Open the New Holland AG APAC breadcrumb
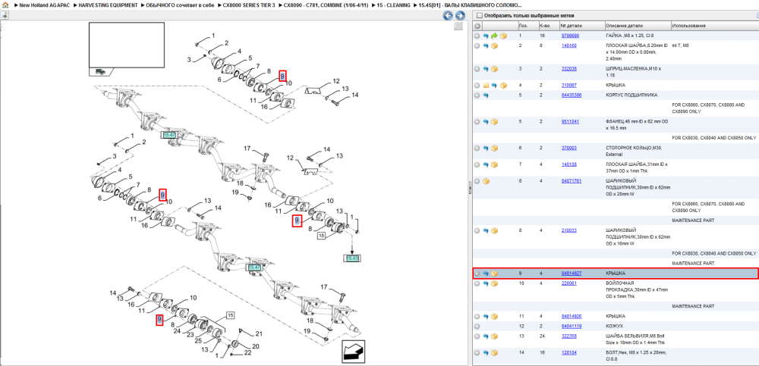 [x=43, y=5]
